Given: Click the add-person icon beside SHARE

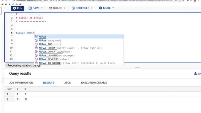Looking at the screenshot, I should tap(51, 8).
